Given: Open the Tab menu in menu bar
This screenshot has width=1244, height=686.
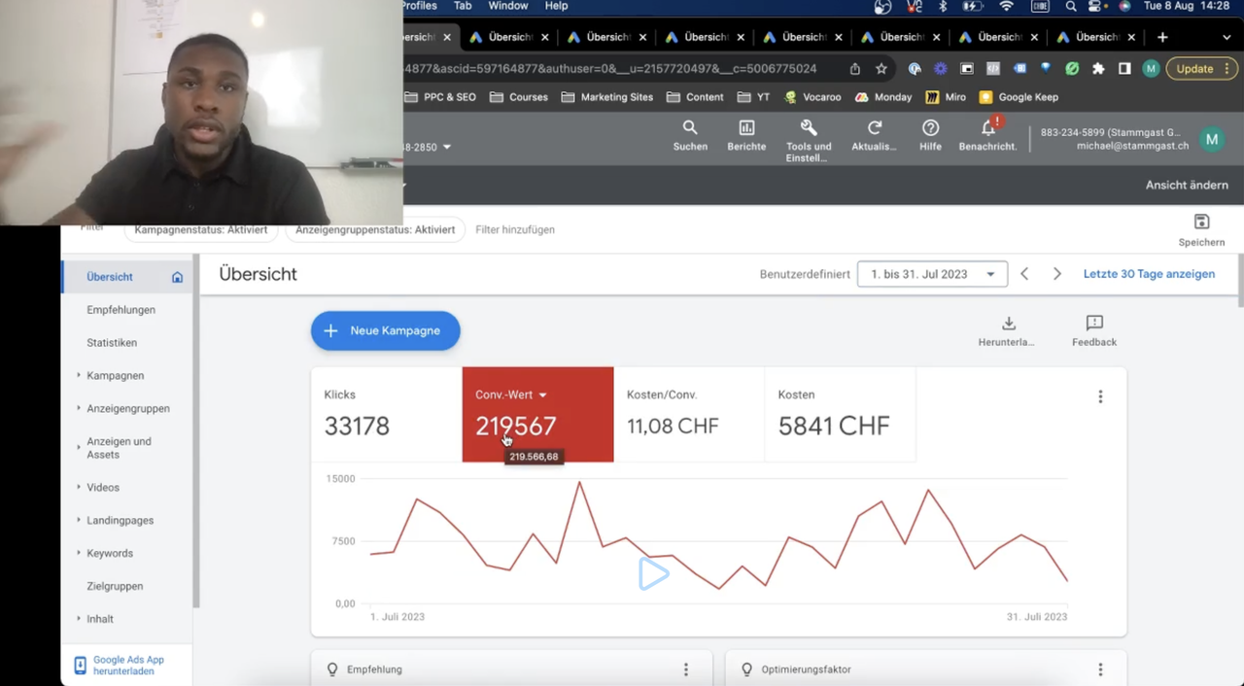Looking at the screenshot, I should point(463,6).
